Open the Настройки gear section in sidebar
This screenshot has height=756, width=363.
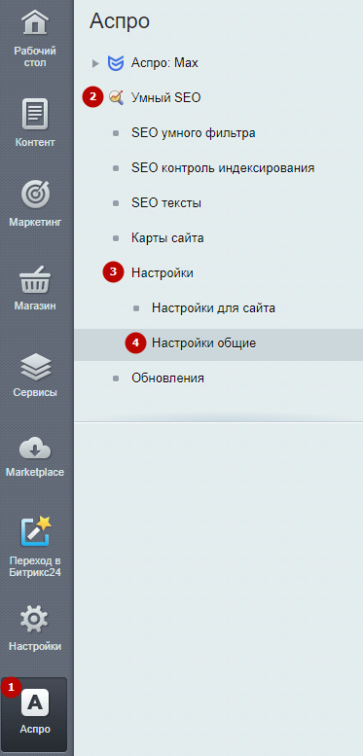35,630
